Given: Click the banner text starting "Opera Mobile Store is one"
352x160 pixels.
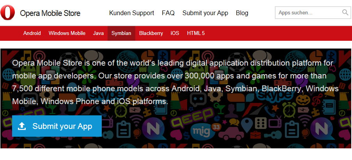Looking at the screenshot, I should [x=175, y=82].
